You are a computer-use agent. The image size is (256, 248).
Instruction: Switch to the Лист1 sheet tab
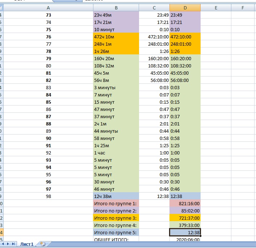point(26,244)
